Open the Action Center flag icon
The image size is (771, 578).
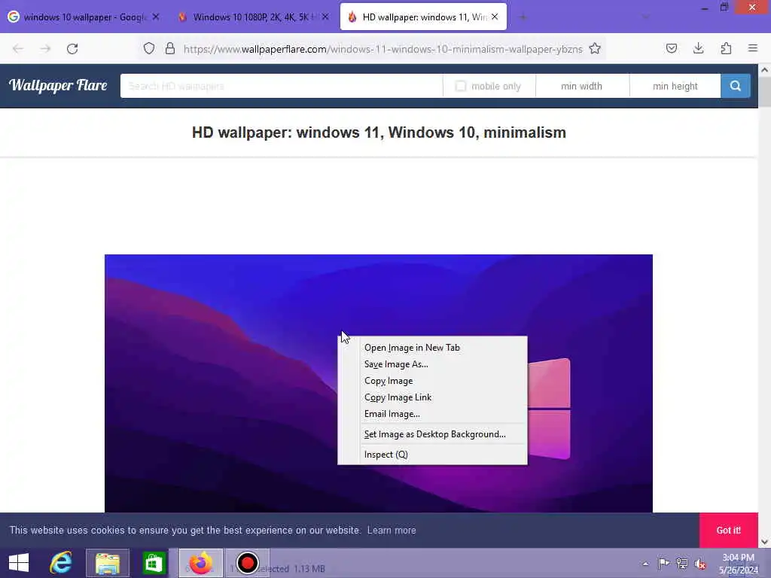click(x=663, y=564)
